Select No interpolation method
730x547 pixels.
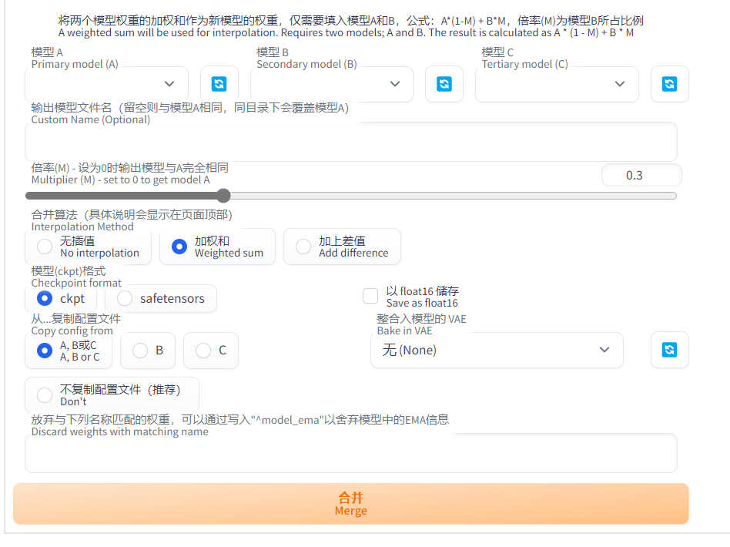[x=45, y=247]
